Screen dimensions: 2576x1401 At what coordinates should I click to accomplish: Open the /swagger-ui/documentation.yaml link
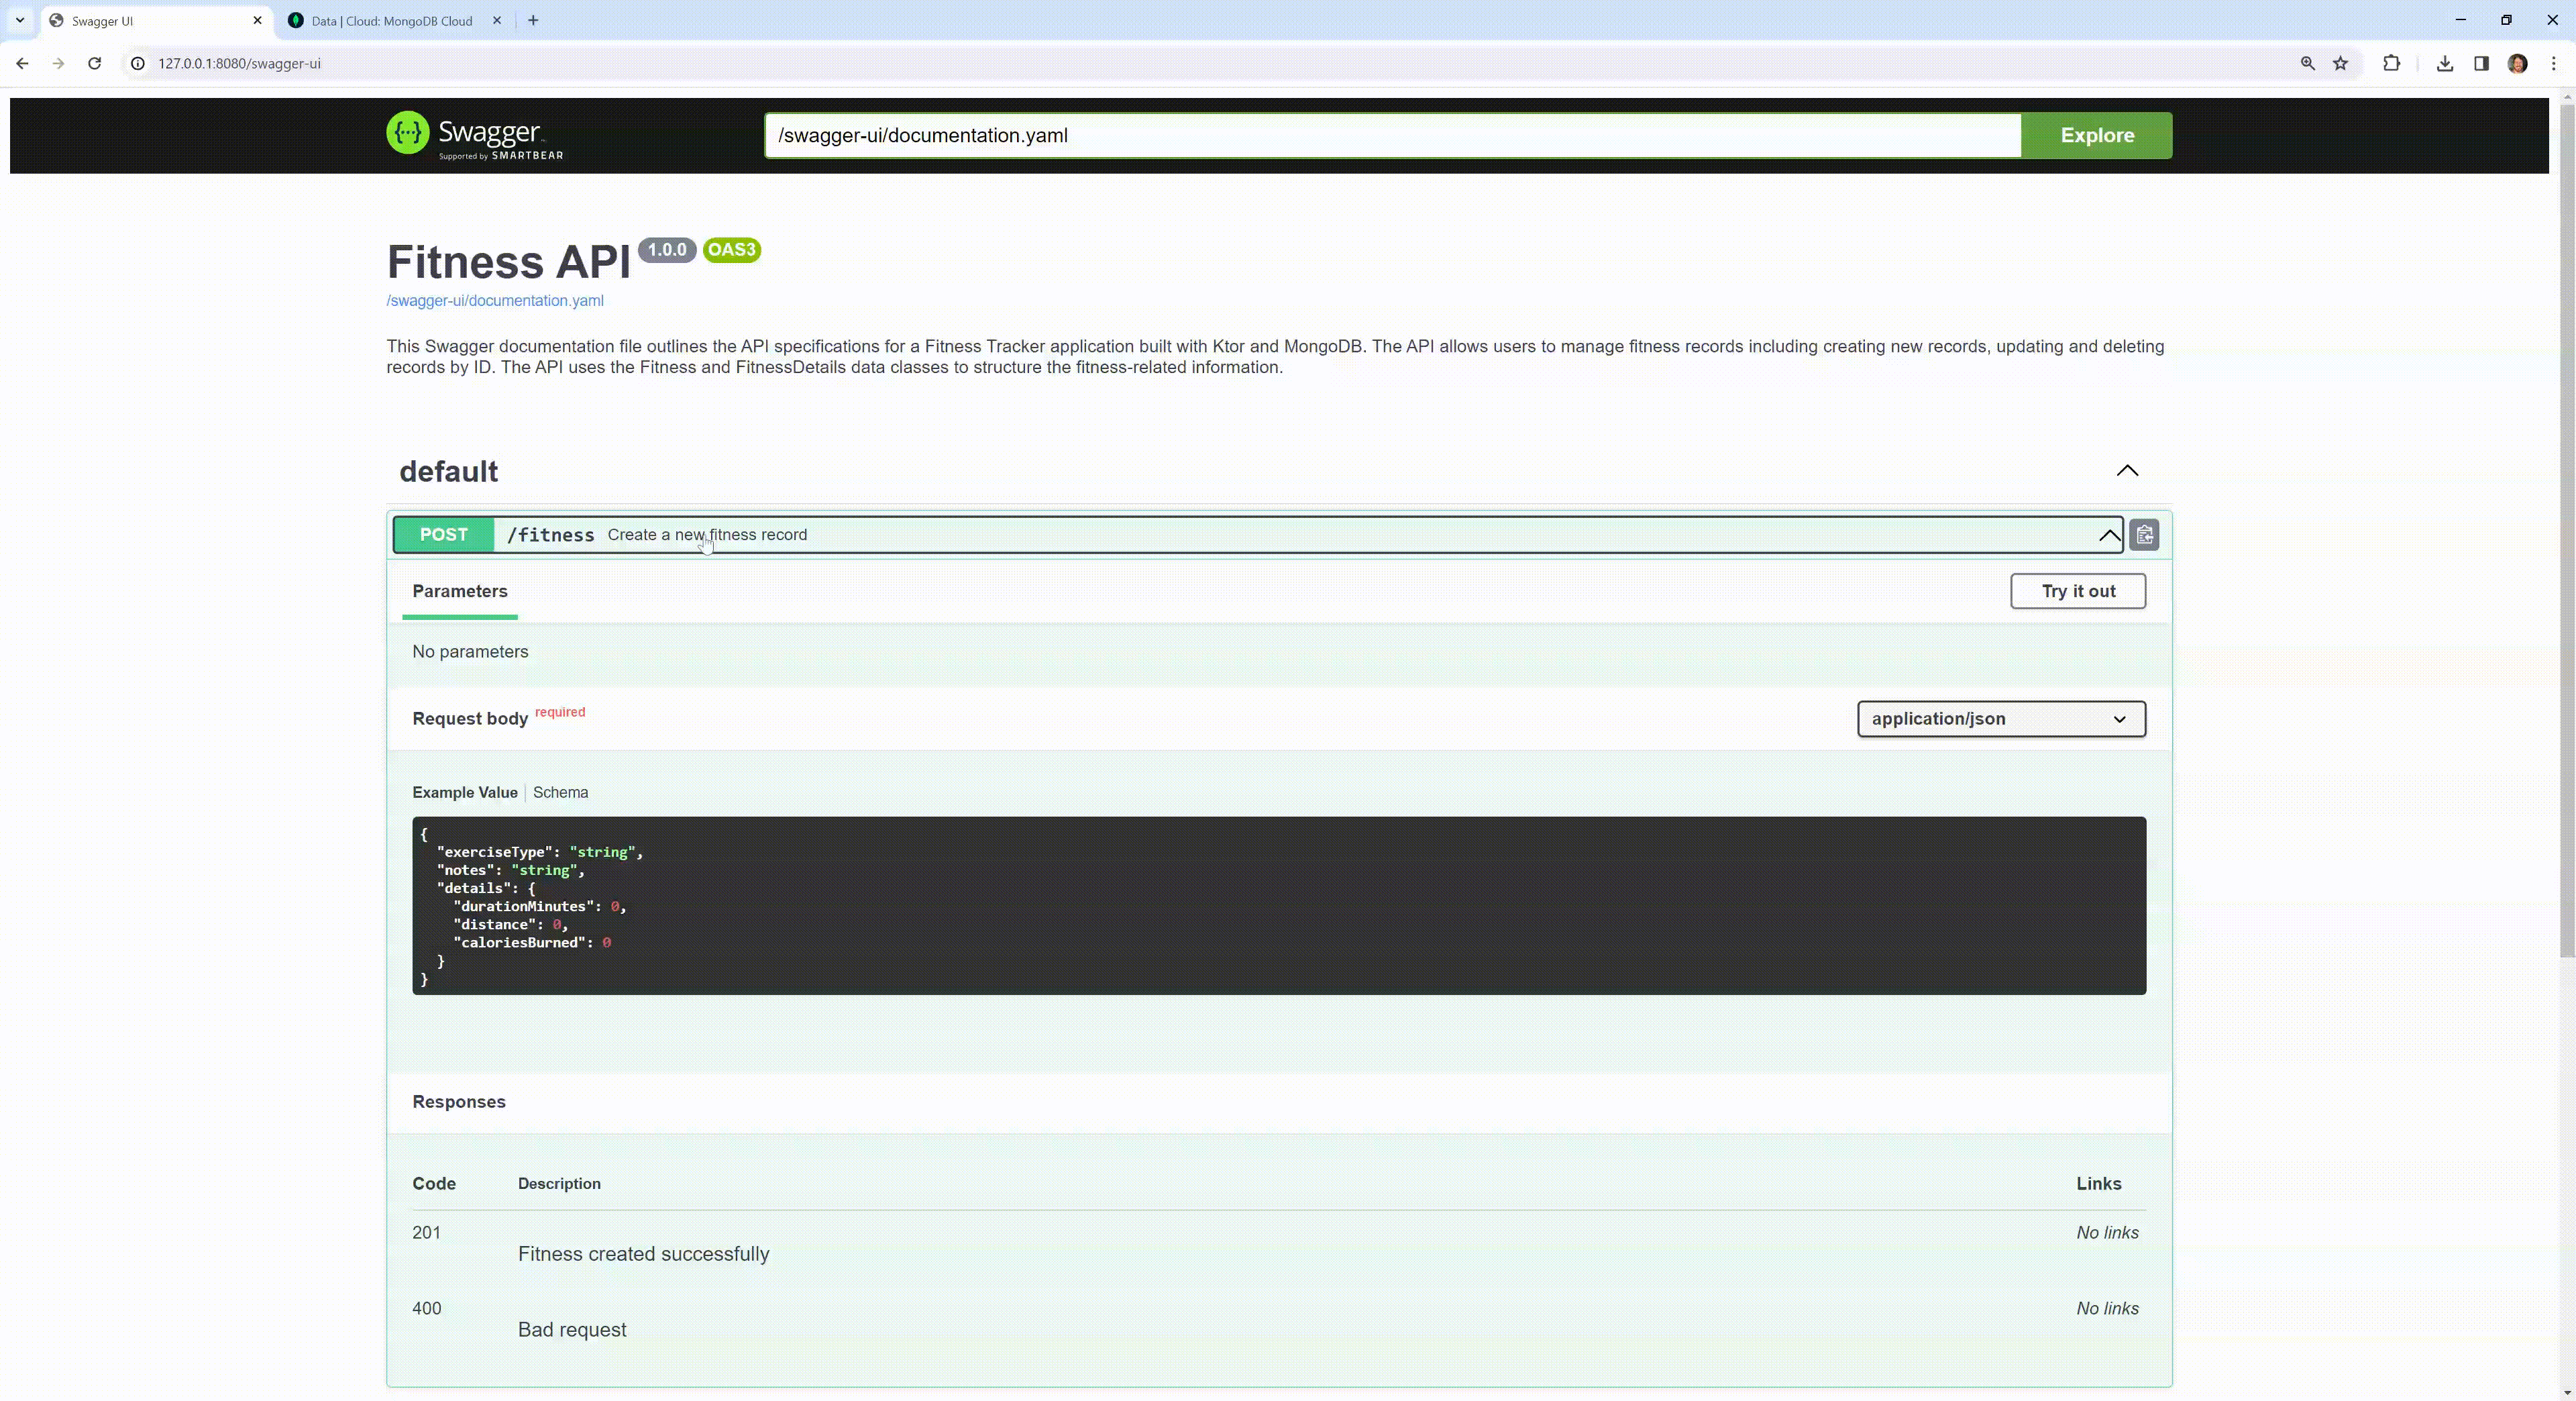[x=495, y=300]
